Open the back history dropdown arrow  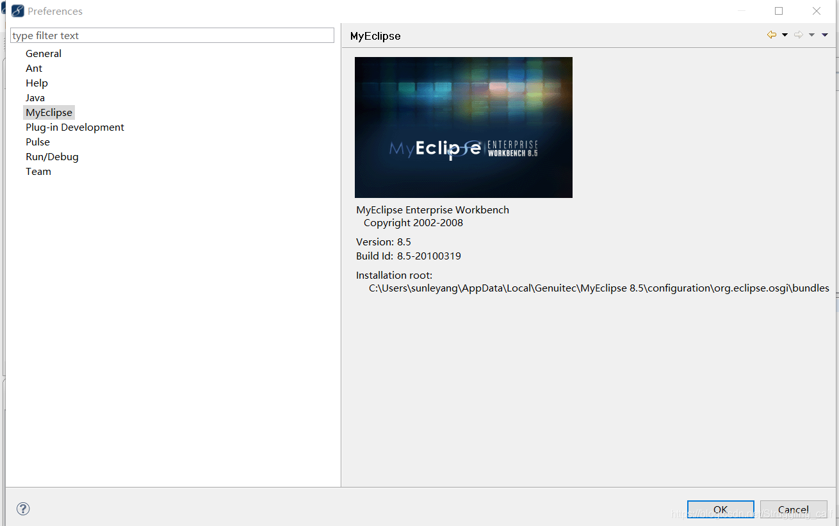785,35
